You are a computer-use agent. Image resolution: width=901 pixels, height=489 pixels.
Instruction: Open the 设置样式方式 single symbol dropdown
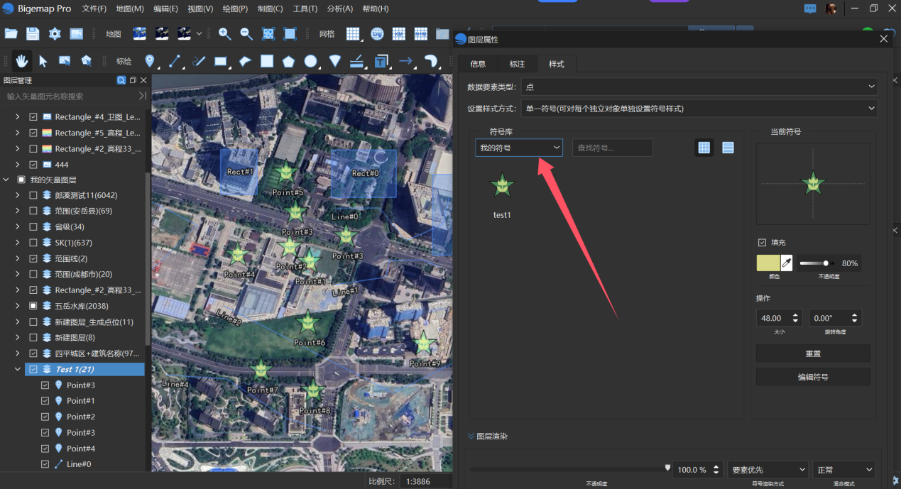699,109
